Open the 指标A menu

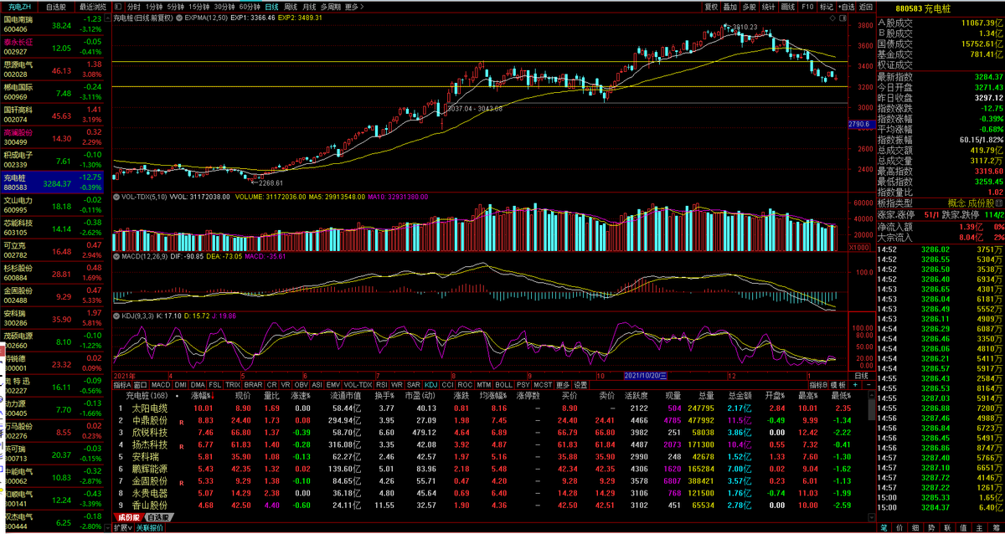coord(122,385)
